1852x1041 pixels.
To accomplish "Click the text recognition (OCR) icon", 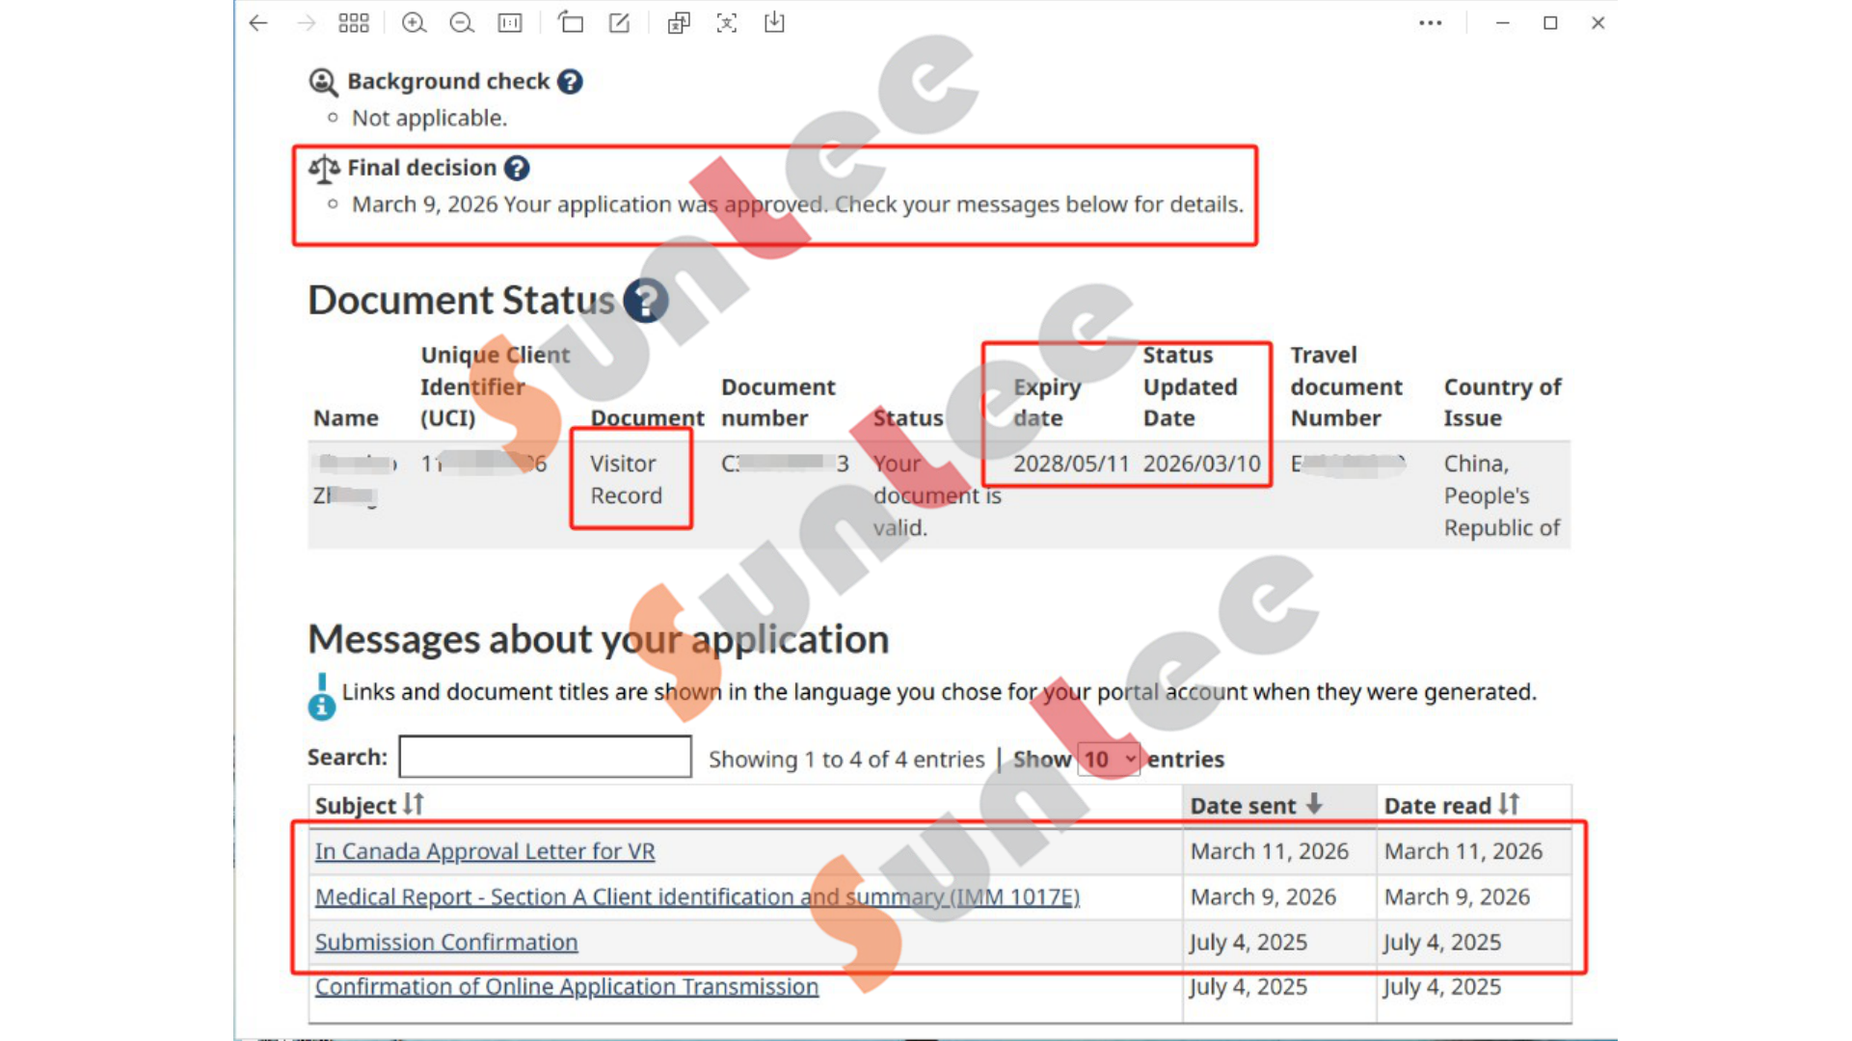I will coord(727,23).
